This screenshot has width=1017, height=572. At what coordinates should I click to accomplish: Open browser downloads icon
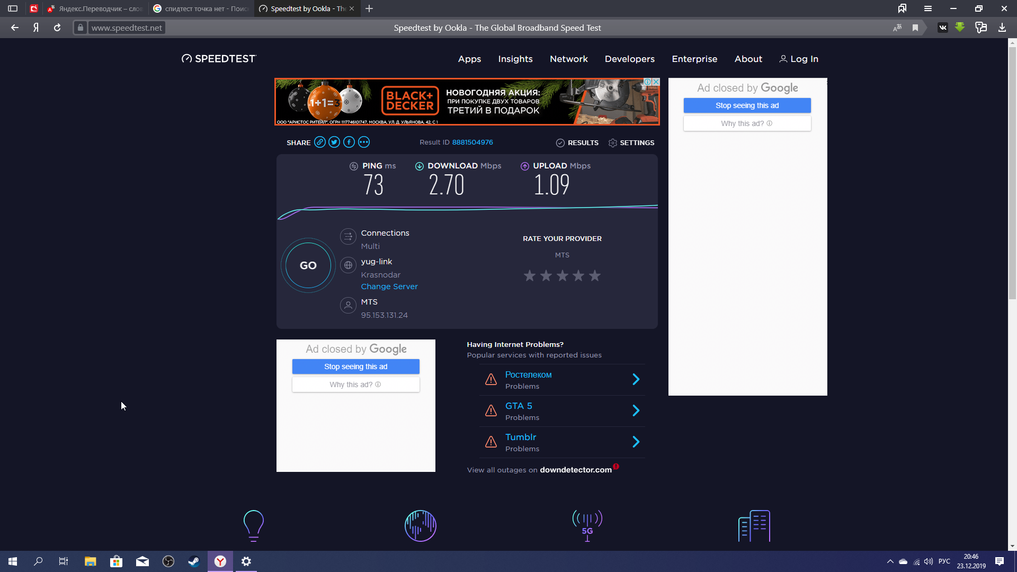tap(1002, 28)
